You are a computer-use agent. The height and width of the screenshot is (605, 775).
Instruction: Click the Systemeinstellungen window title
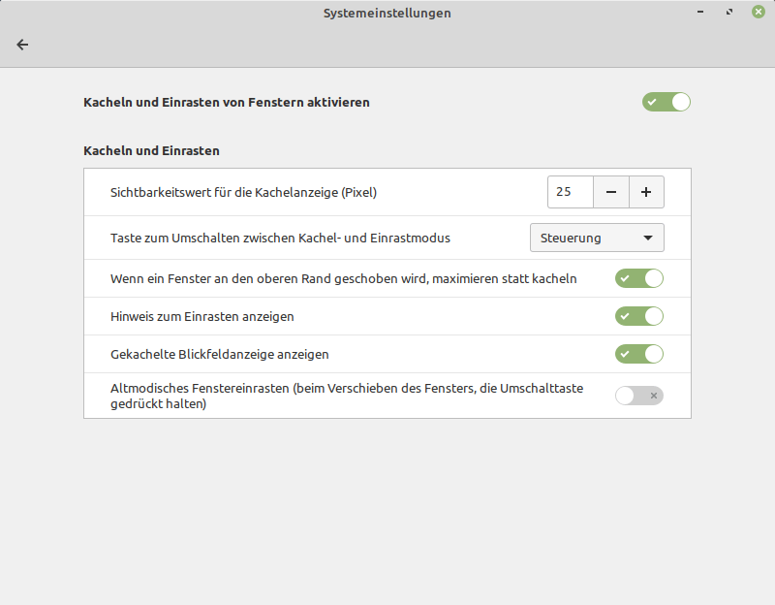pos(387,14)
